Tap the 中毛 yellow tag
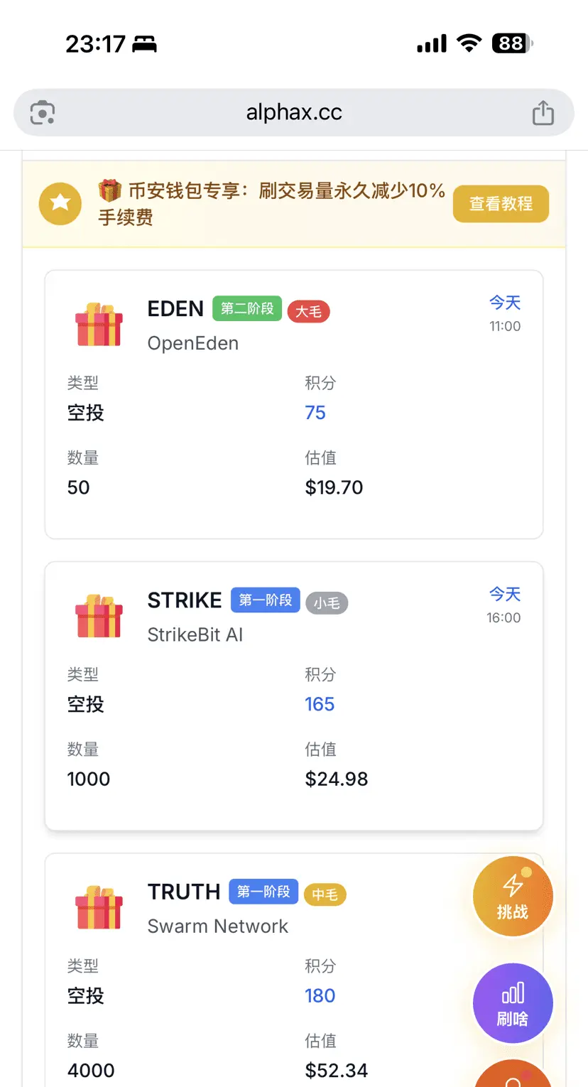 pyautogui.click(x=325, y=895)
